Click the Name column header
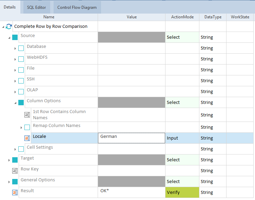This screenshot has width=255, height=200. (49, 17)
